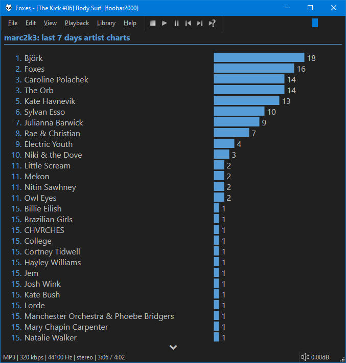The image size is (346, 363).
Task: Click Kate Havnevik's bar with 13 plays
Action: pos(247,100)
